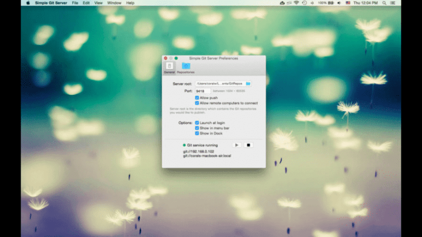Toggle the Launch at login checkbox
Image resolution: width=422 pixels, height=237 pixels.
[x=197, y=123]
